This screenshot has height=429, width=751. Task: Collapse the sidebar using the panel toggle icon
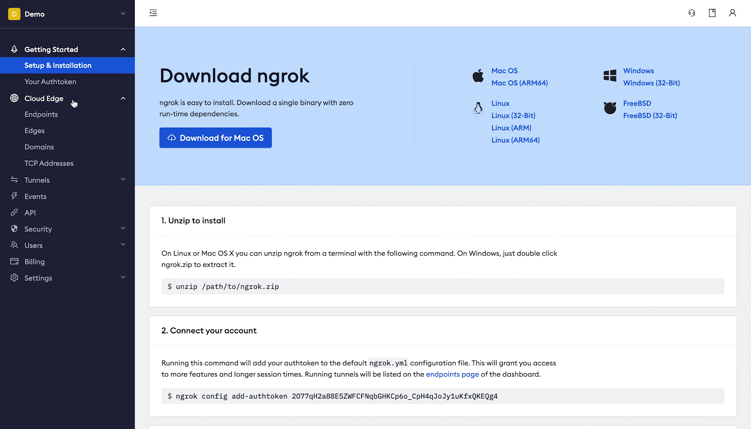click(x=153, y=13)
